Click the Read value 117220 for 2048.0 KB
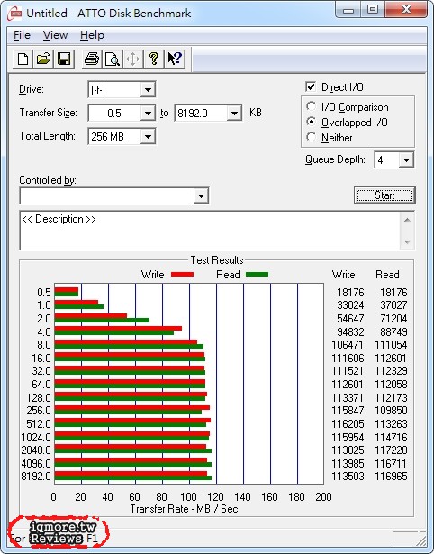The width and height of the screenshot is (434, 554). click(392, 450)
